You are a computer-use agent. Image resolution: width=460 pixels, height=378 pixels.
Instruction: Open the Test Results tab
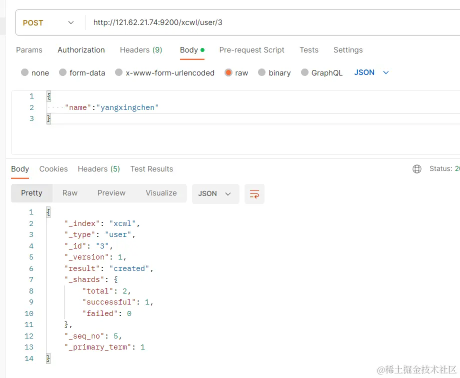(x=151, y=169)
